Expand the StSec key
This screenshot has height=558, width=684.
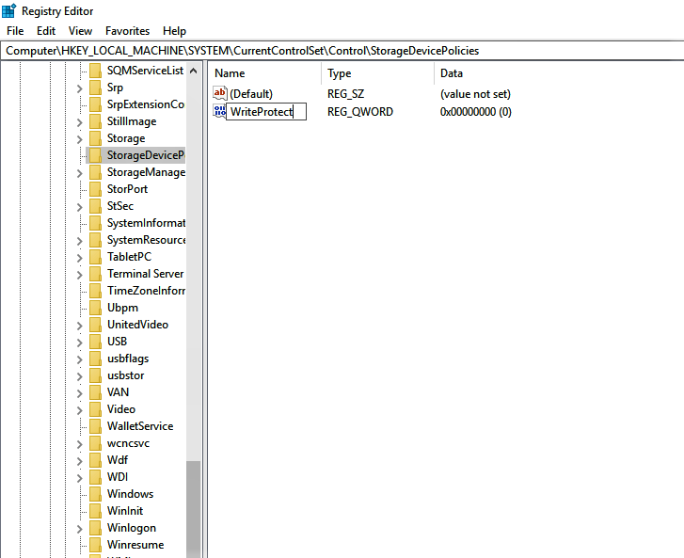click(79, 207)
